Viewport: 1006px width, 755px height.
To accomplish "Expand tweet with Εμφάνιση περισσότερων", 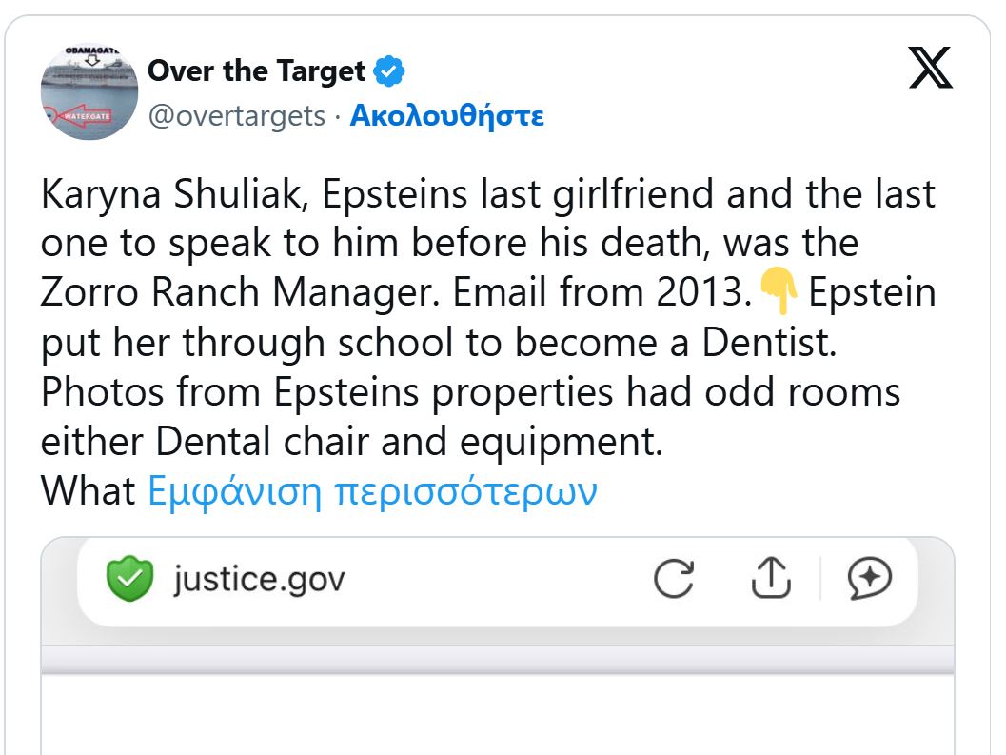I will (x=372, y=491).
